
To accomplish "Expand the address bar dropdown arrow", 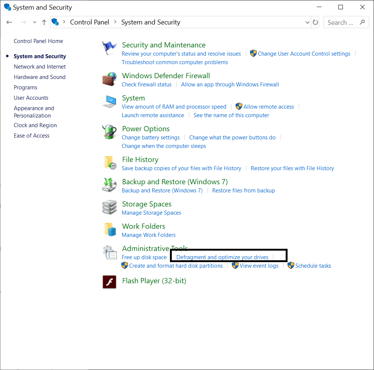I will coord(307,22).
